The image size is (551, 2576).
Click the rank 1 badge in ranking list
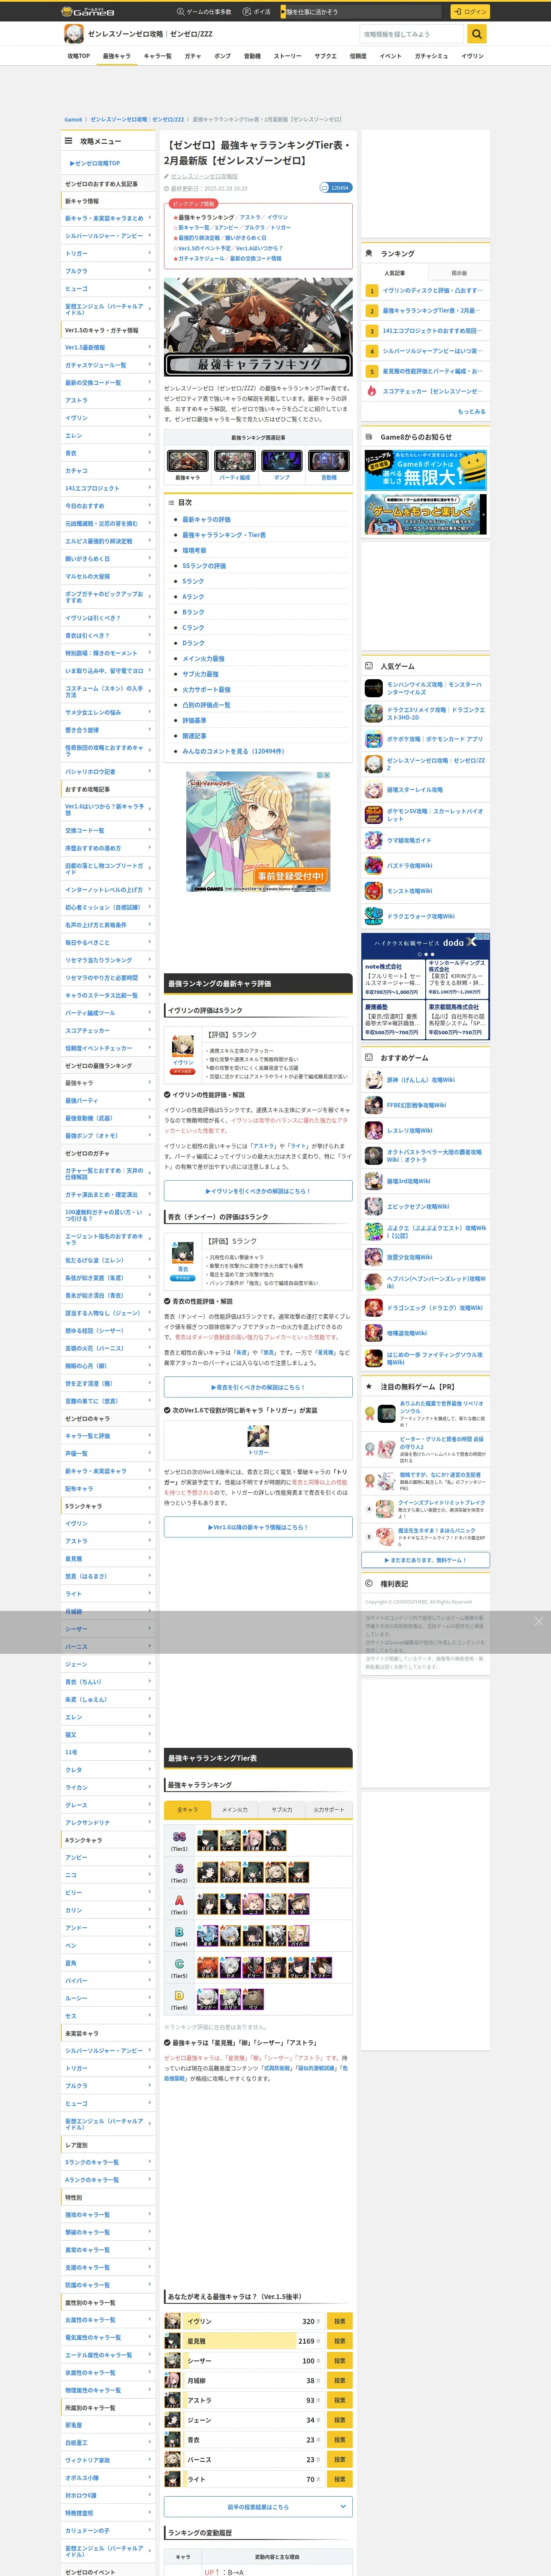coord(372,291)
